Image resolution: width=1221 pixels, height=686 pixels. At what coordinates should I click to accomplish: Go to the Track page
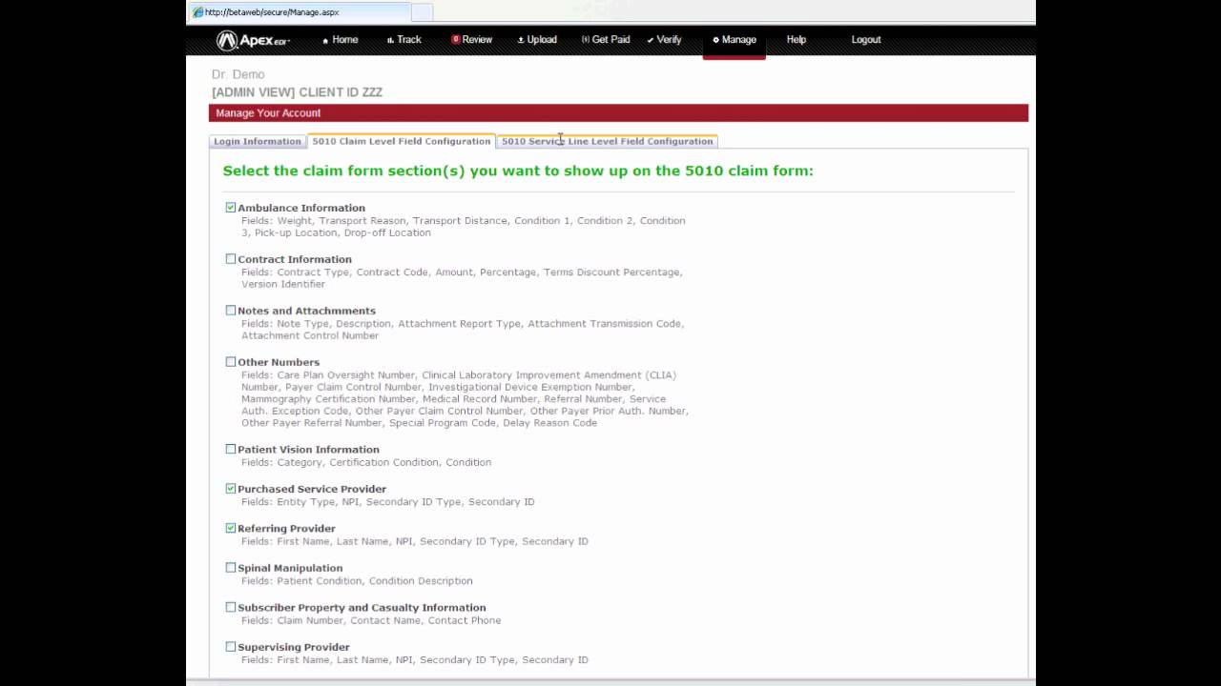(404, 40)
